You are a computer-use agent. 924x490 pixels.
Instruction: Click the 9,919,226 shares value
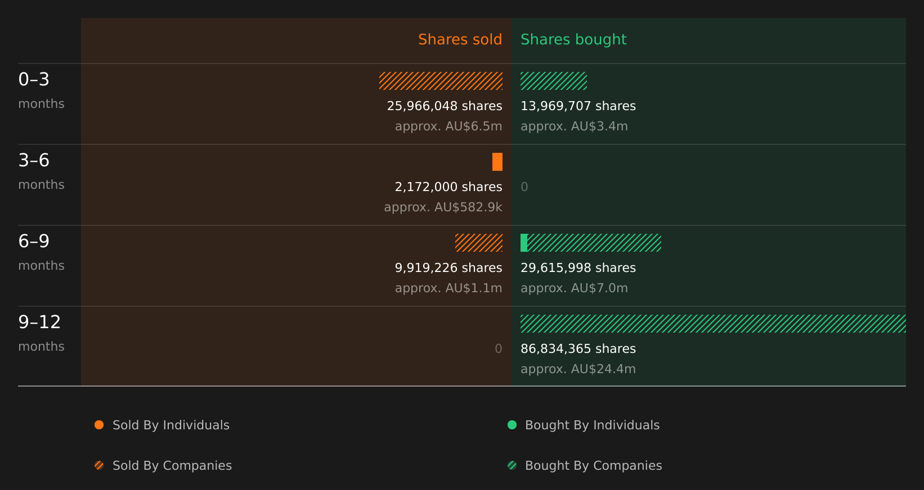[448, 268]
